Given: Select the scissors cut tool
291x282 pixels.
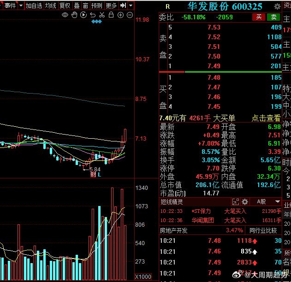Looking at the screenshot, I should [102, 15].
